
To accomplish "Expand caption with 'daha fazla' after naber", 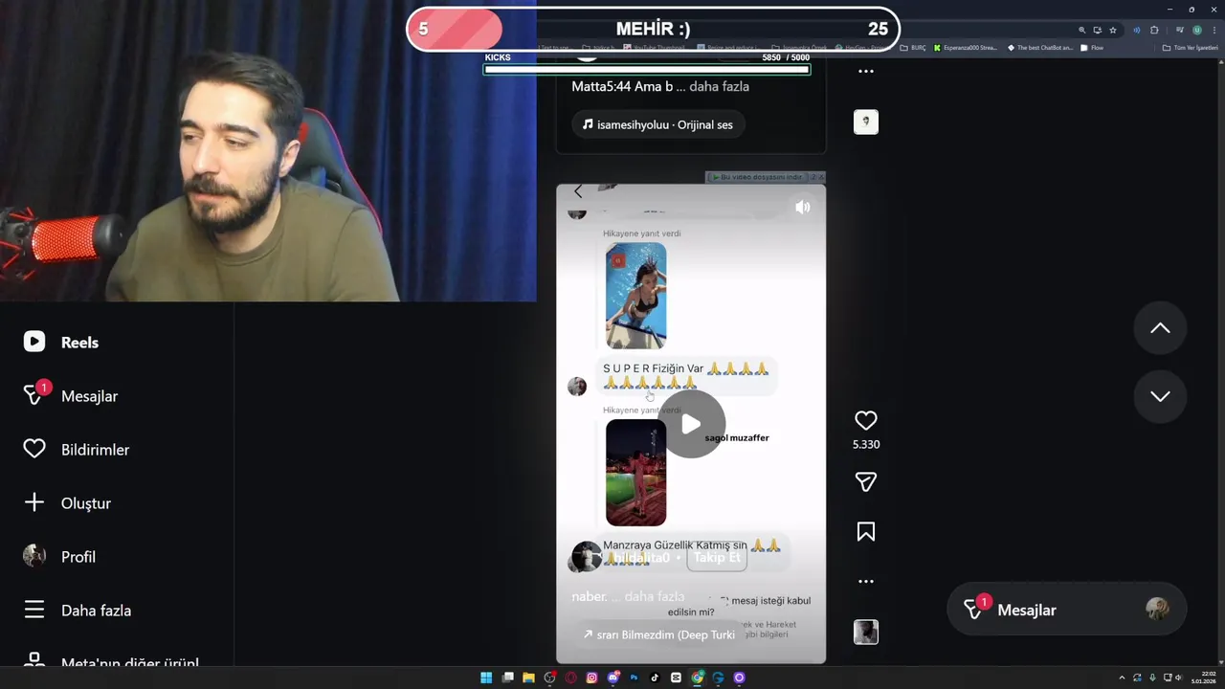I will 655,596.
